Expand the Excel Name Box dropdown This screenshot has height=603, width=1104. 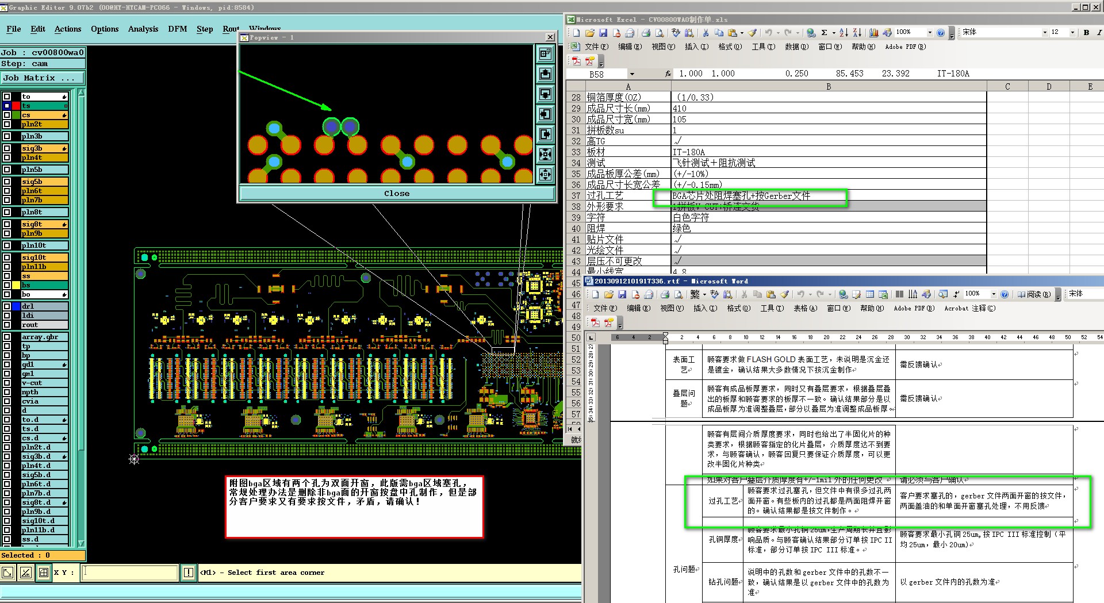click(x=632, y=74)
